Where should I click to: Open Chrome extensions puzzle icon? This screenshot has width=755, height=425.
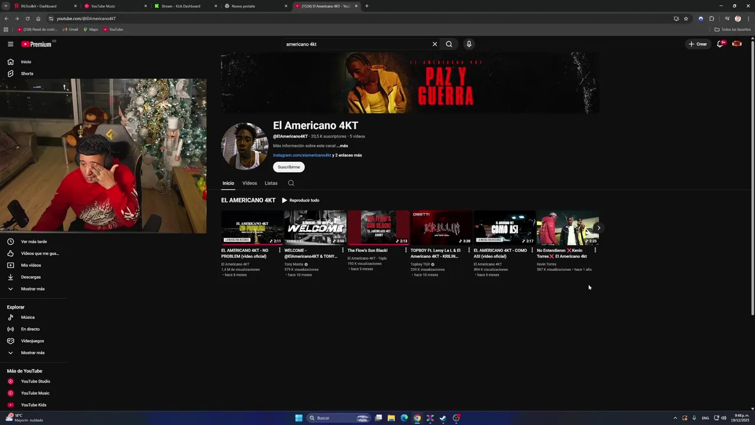[711, 18]
